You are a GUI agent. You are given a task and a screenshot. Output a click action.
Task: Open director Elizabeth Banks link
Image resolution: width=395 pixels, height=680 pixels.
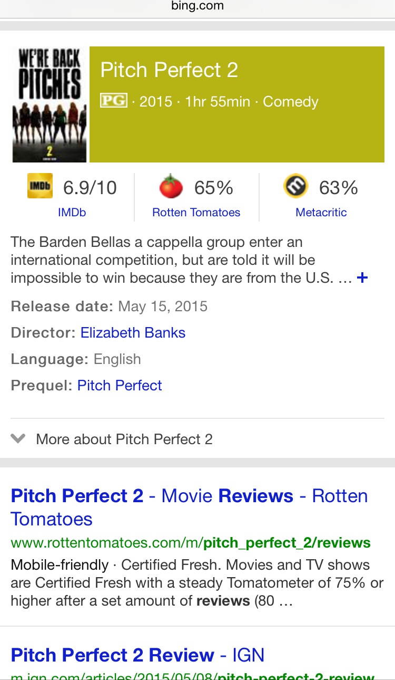point(133,333)
